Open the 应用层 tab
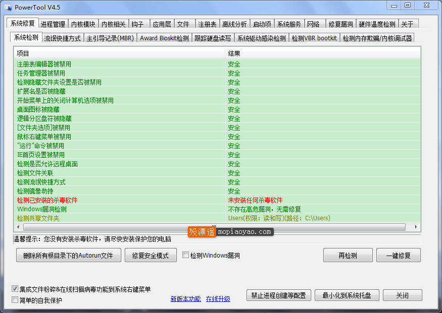The height and width of the screenshot is (313, 442). pyautogui.click(x=162, y=24)
